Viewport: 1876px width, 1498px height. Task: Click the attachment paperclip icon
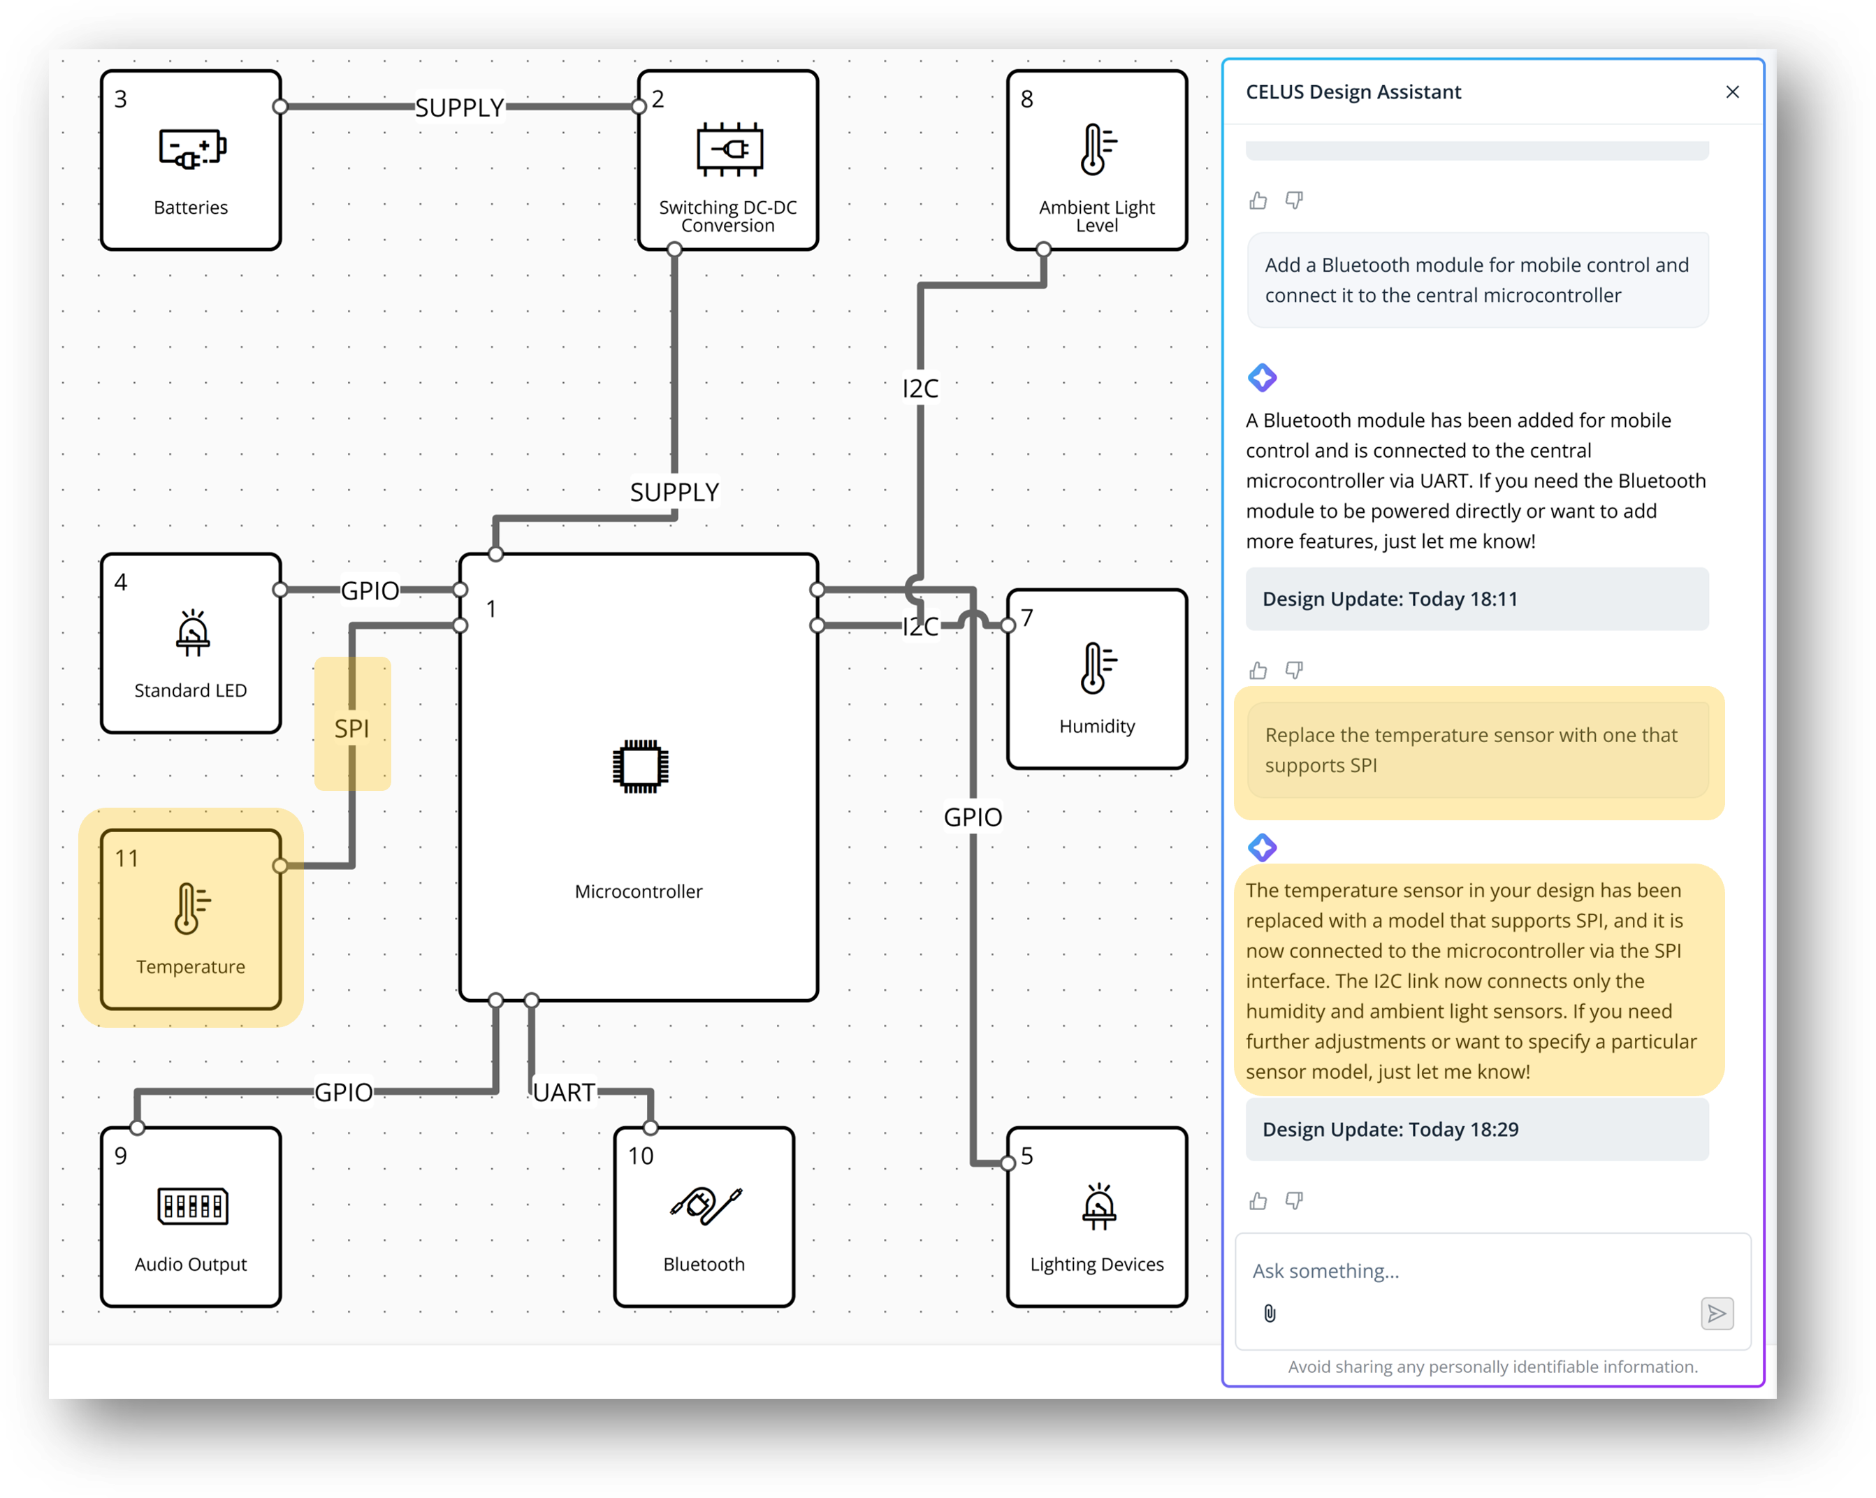coord(1270,1314)
